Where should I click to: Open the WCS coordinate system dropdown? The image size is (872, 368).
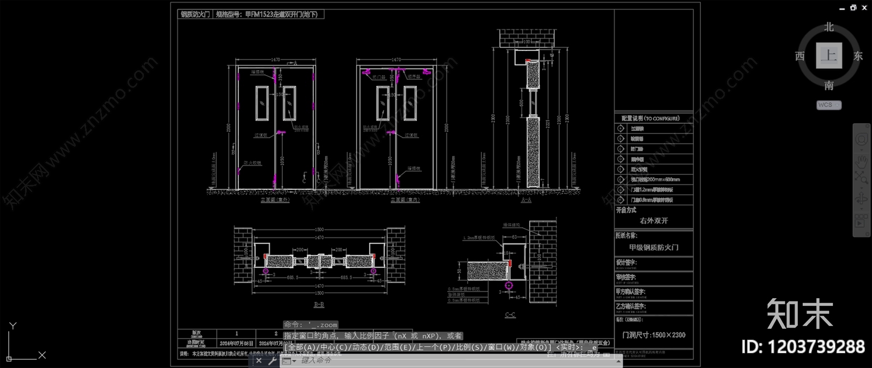coord(829,105)
